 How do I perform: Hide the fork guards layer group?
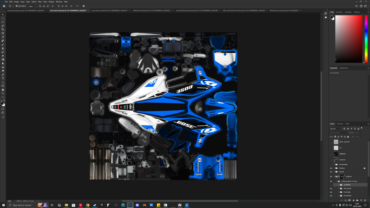(331, 189)
